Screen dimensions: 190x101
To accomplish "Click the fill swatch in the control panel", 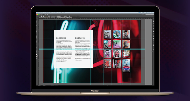I will tap(41, 16).
